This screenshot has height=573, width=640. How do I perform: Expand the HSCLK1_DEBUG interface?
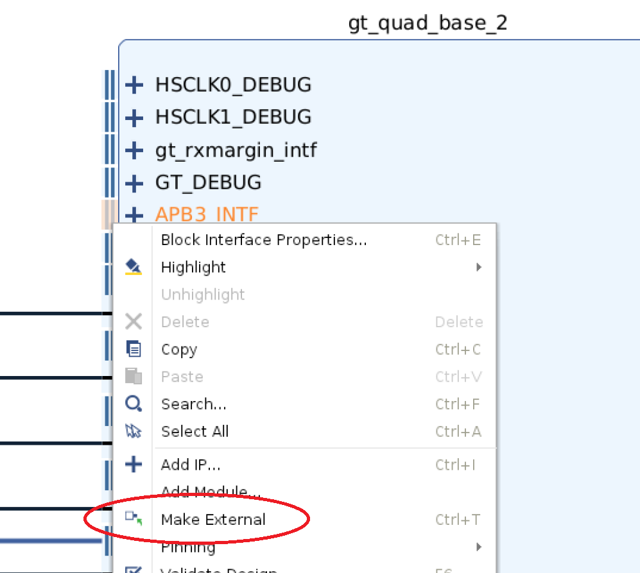[x=134, y=117]
